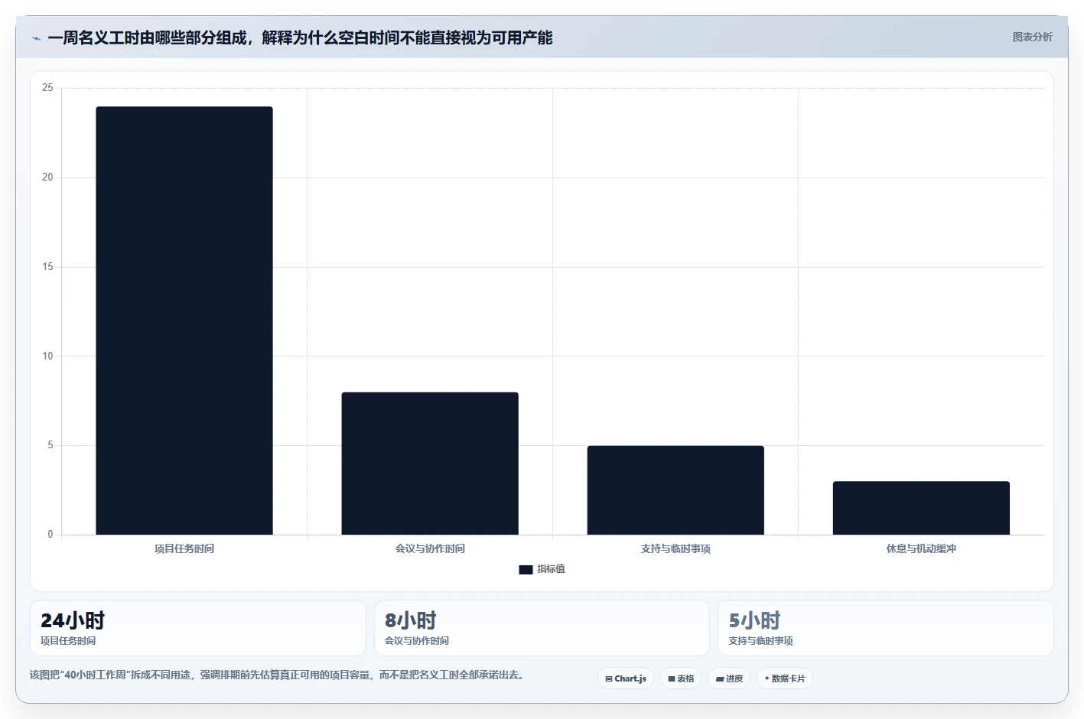
Task: Click the 图表分析 label in header
Action: pyautogui.click(x=1032, y=37)
